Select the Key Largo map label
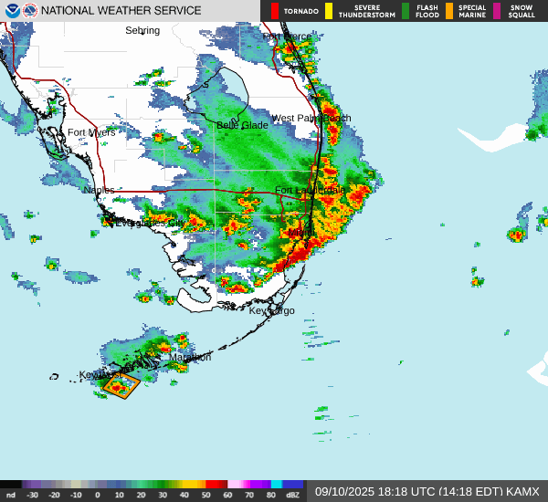This screenshot has height=502, width=548. [272, 311]
